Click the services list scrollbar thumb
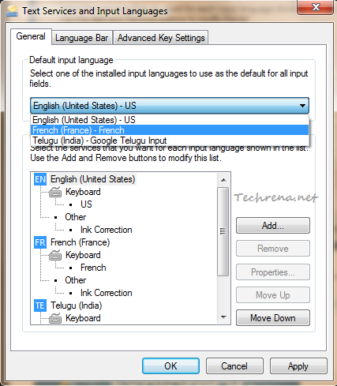 click(223, 231)
